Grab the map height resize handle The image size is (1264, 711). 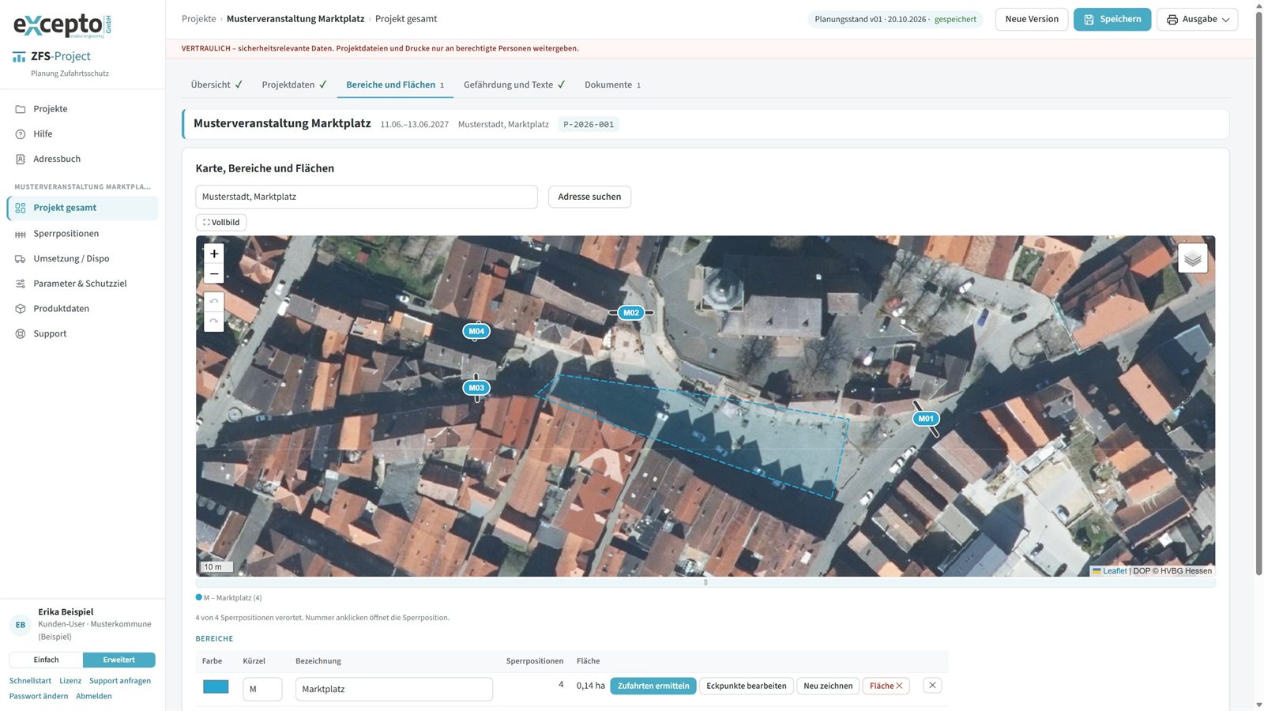[705, 582]
